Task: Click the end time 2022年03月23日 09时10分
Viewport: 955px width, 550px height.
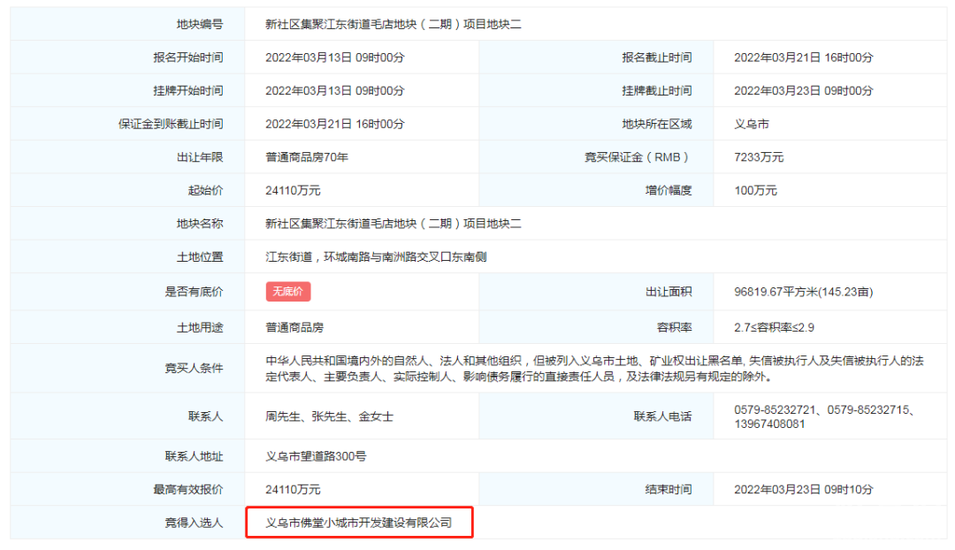Action: pyautogui.click(x=803, y=489)
